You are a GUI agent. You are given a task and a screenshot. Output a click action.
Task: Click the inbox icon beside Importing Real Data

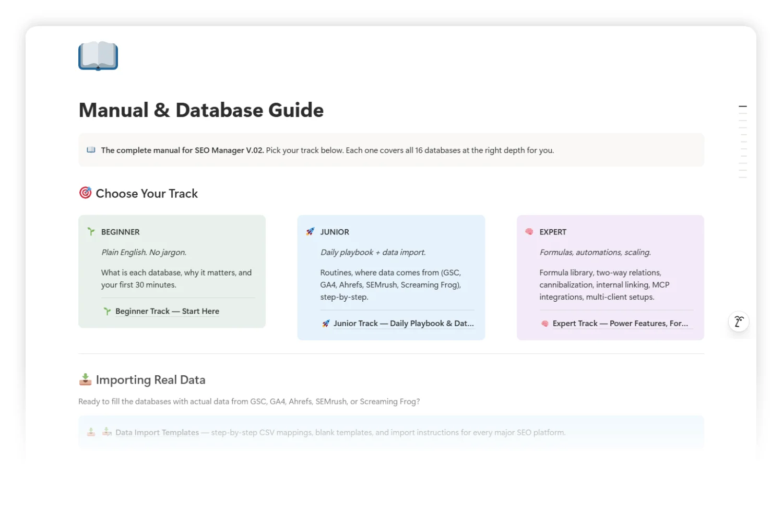click(85, 379)
